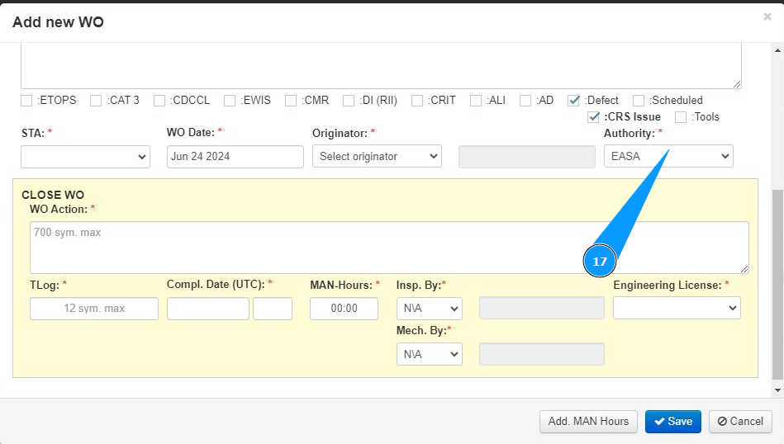
Task: Open the Mech. By dropdown
Action: (x=429, y=354)
